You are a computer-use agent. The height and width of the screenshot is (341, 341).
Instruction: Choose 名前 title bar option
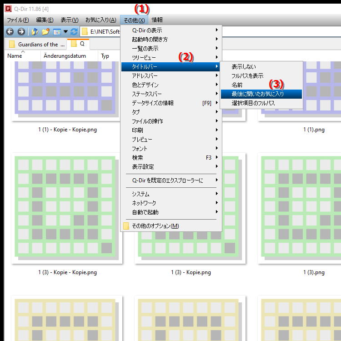coord(261,85)
